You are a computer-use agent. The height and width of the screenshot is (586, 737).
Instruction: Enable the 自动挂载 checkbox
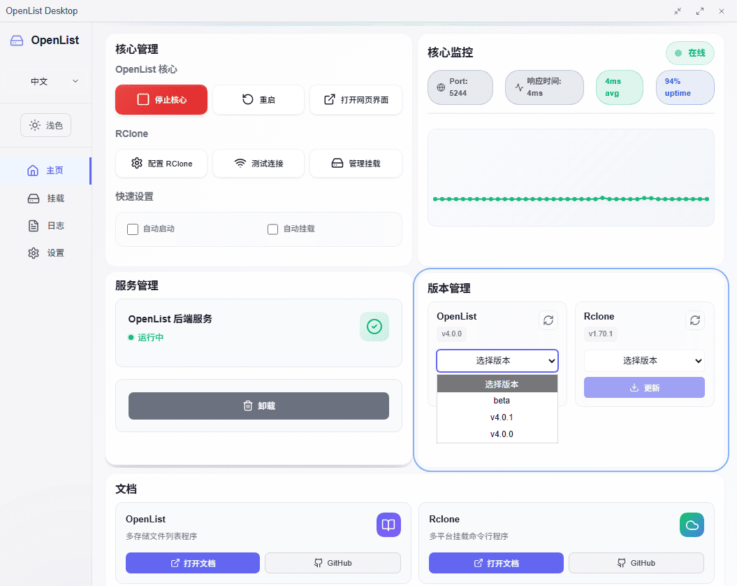[272, 229]
